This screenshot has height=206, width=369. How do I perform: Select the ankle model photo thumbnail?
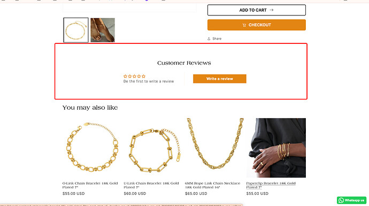[x=103, y=30]
